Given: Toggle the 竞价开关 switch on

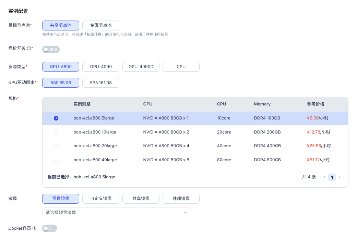Looking at the screenshot, I should [x=51, y=50].
